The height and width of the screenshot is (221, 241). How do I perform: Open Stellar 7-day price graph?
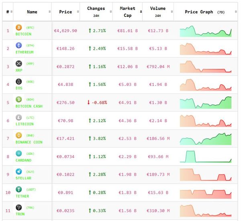coord(206,175)
